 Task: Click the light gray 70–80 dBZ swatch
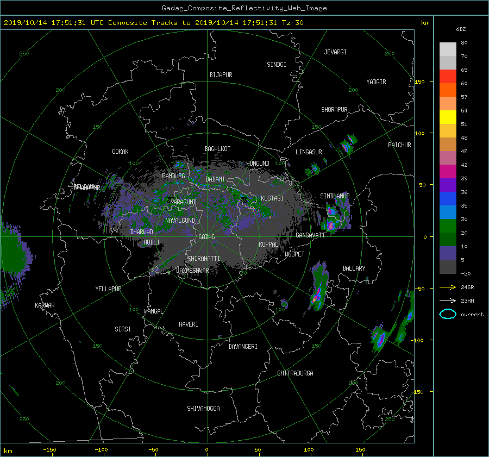(x=448, y=49)
